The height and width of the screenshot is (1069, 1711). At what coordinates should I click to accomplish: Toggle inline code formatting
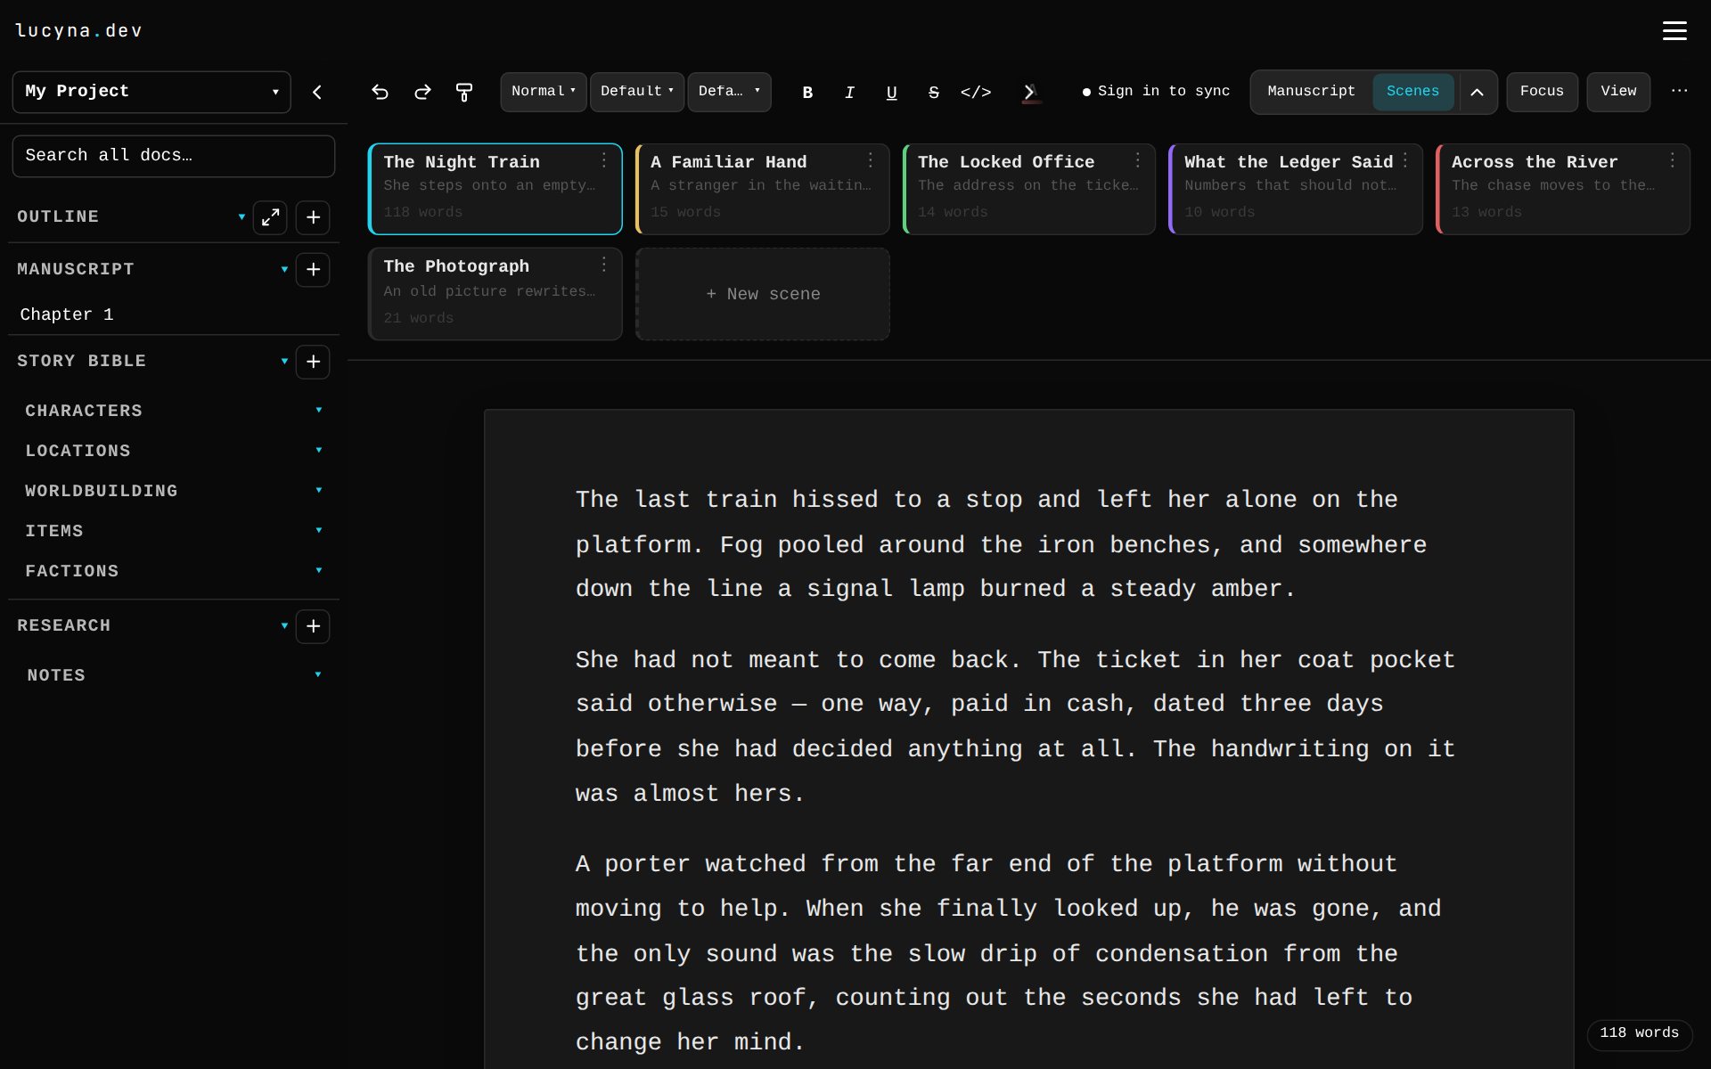[x=976, y=92]
